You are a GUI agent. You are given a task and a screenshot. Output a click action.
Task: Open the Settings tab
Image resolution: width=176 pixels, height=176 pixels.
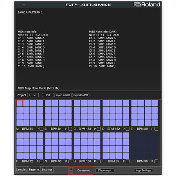tap(47, 169)
